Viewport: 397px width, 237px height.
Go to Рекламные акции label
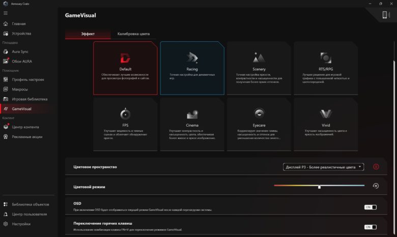coord(27,137)
